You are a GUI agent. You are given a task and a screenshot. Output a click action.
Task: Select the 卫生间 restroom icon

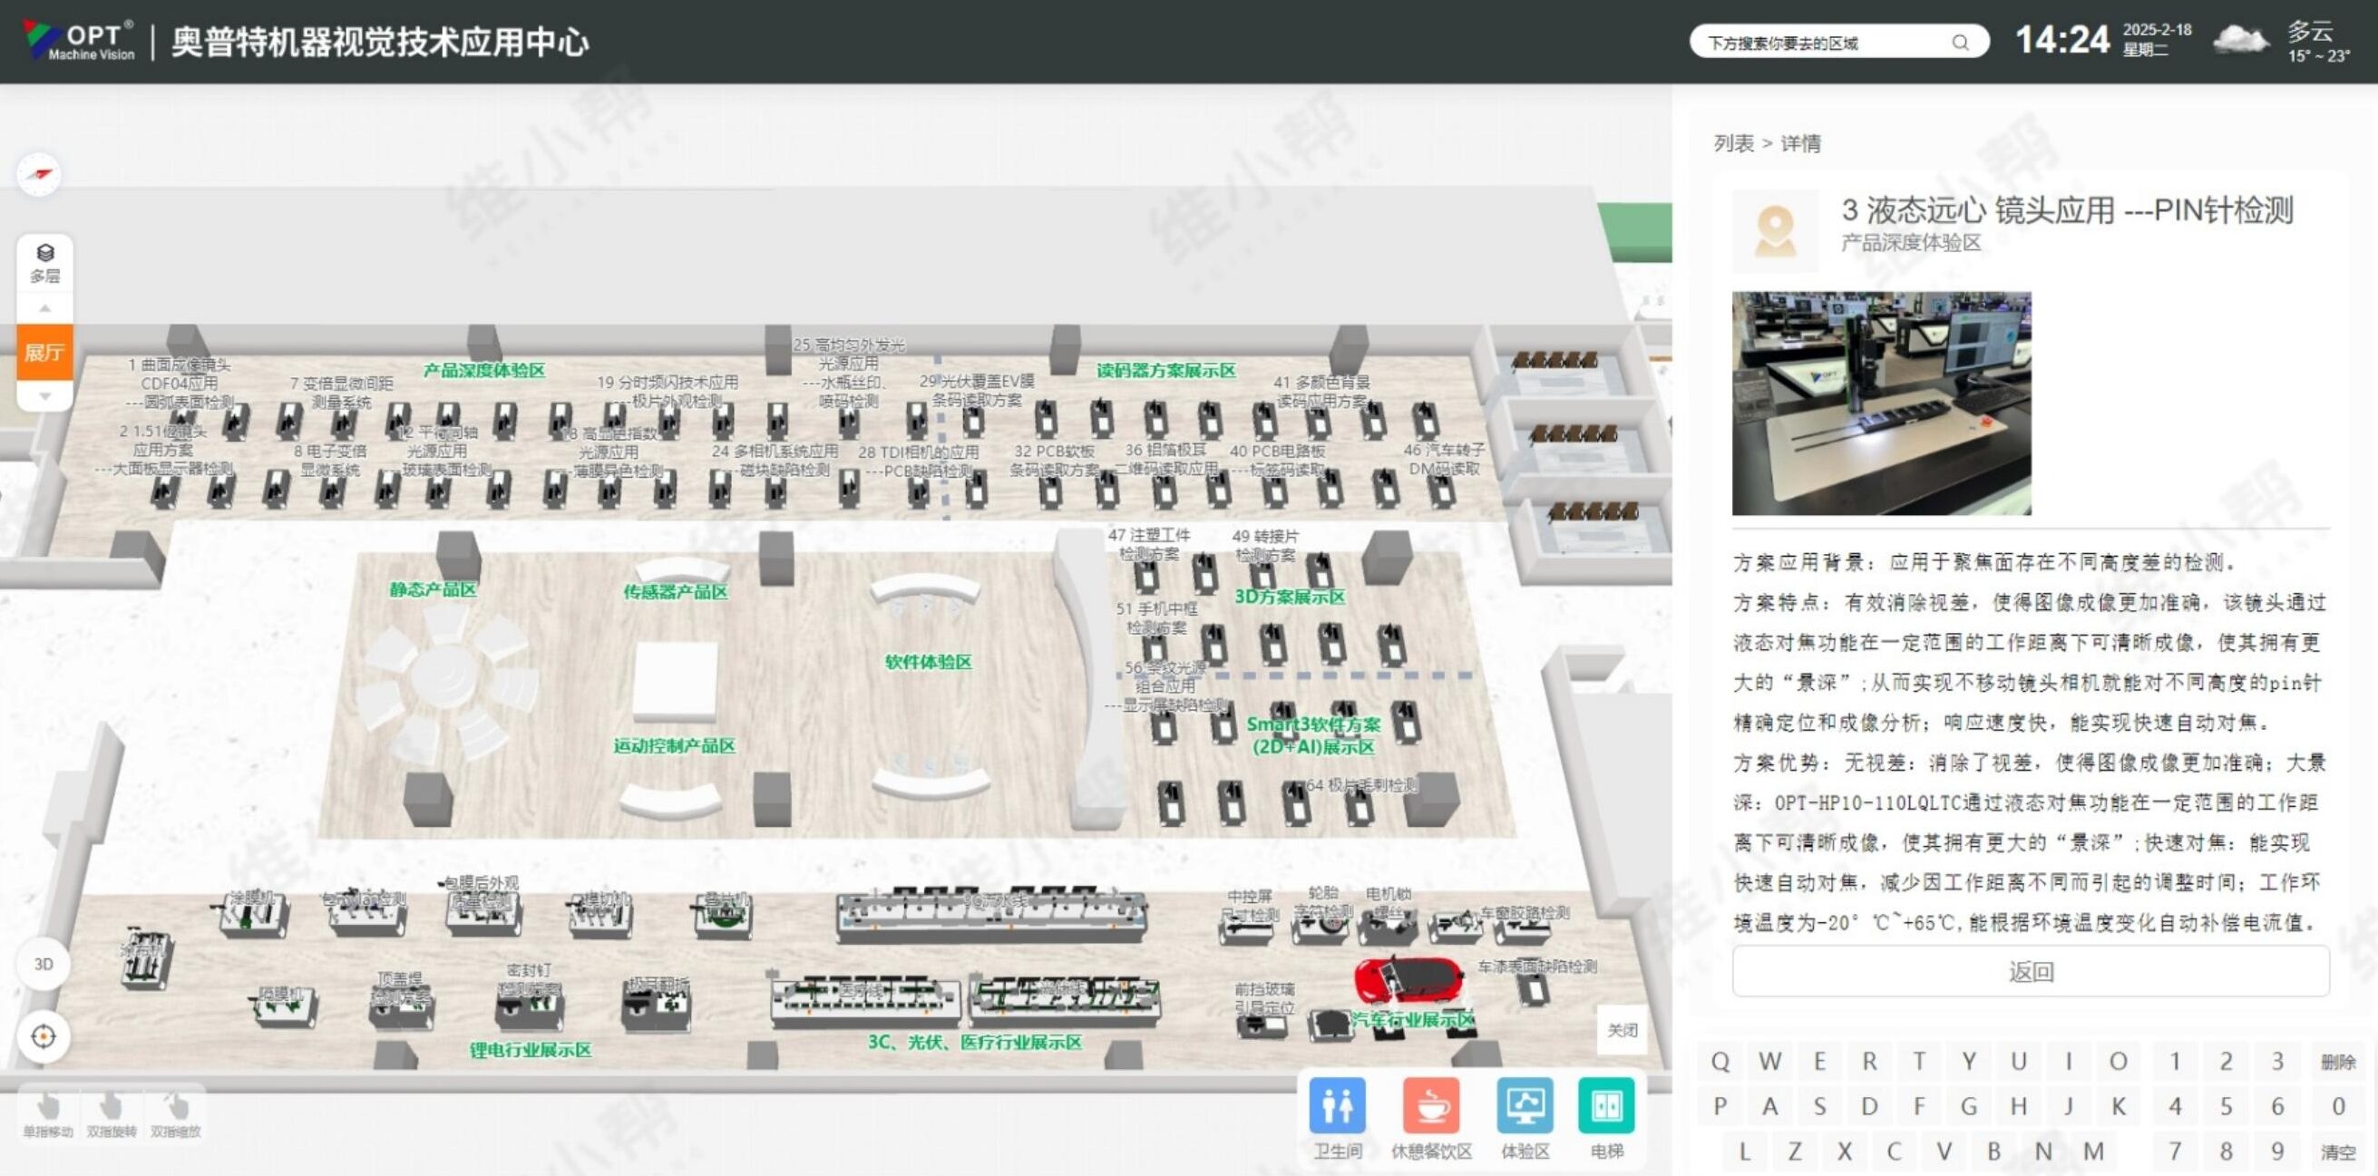(x=1337, y=1105)
